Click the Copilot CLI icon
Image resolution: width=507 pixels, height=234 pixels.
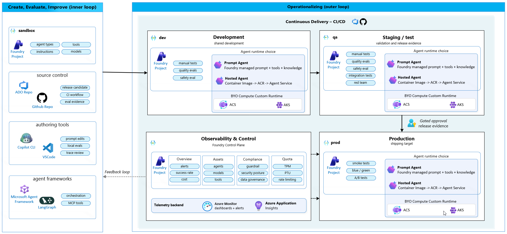26,138
